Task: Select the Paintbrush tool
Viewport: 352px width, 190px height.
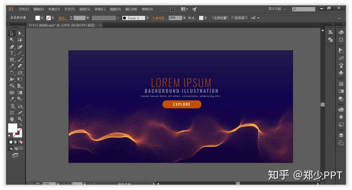Action: (20, 60)
